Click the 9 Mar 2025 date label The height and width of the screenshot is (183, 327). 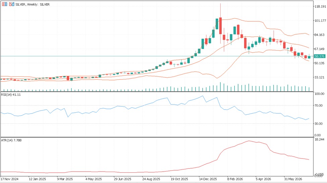tap(65, 179)
